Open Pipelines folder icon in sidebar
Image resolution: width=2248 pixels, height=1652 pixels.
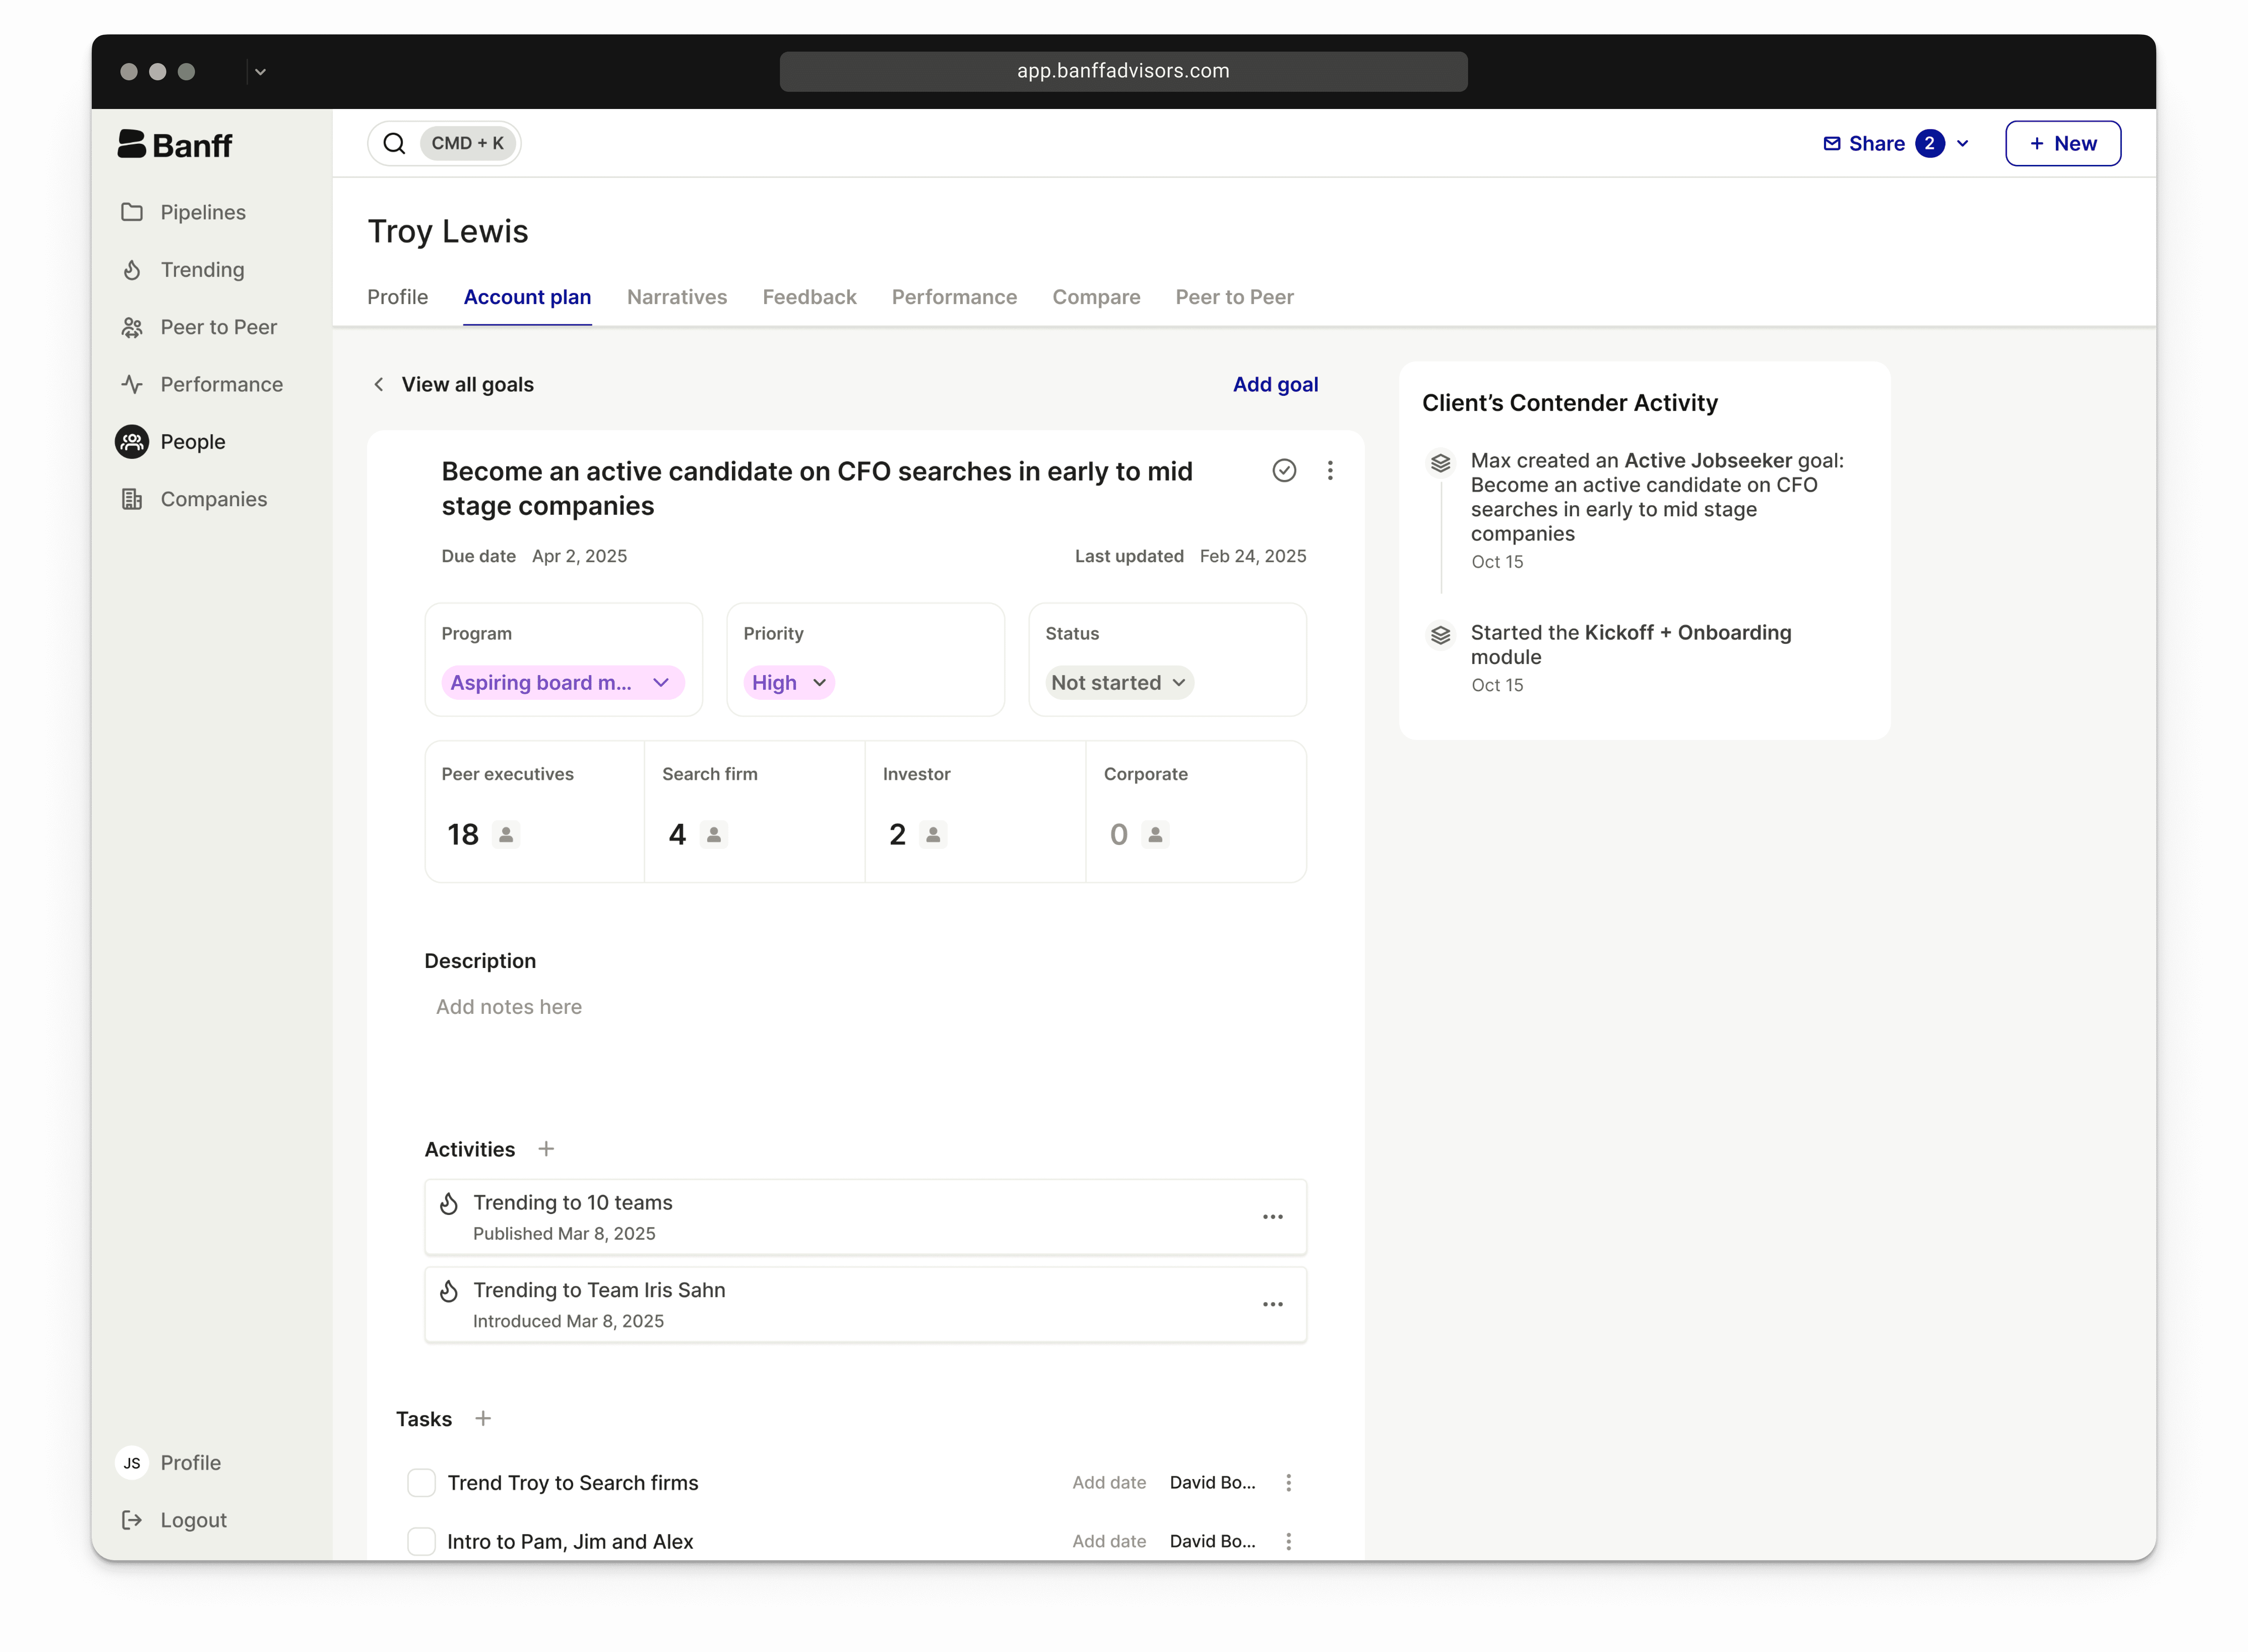tap(132, 212)
